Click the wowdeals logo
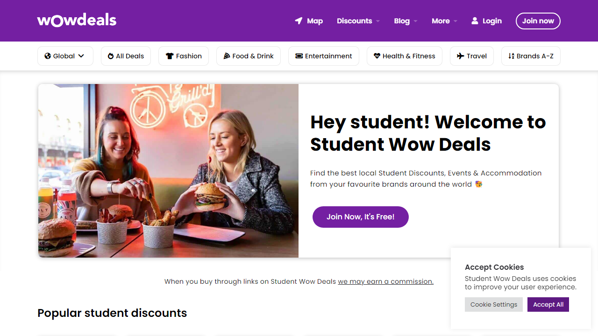The height and width of the screenshot is (336, 598). coord(76,20)
